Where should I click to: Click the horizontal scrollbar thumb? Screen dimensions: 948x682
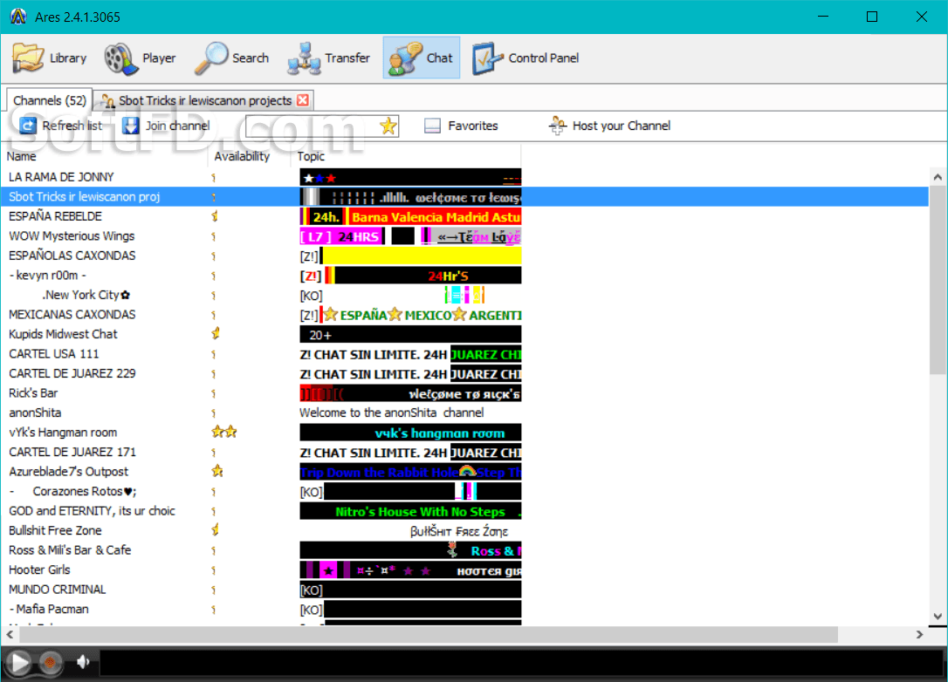(x=429, y=634)
